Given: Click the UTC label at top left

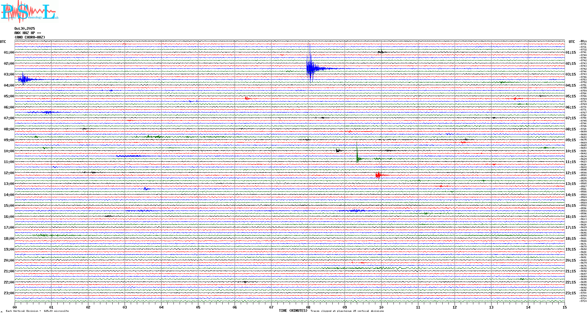Looking at the screenshot, I should coord(3,42).
